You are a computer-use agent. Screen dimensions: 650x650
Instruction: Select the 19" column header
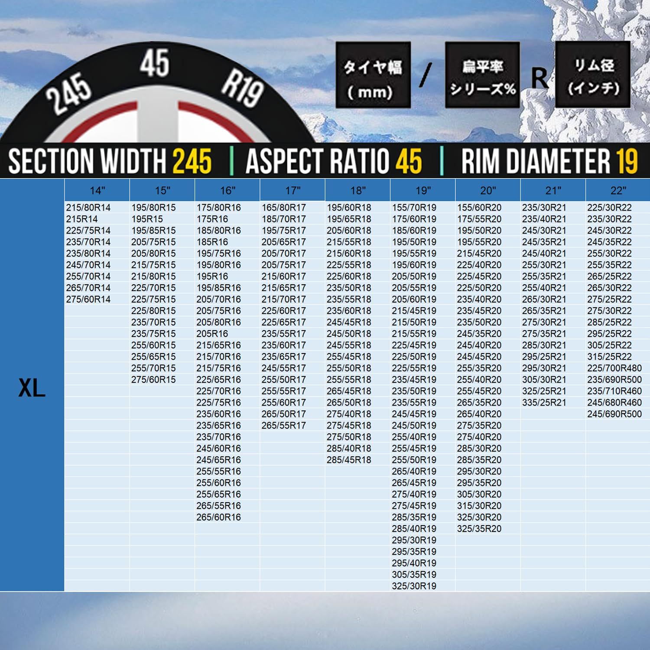coord(423,190)
